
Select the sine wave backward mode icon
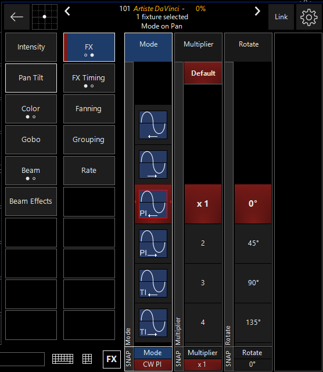[153, 125]
